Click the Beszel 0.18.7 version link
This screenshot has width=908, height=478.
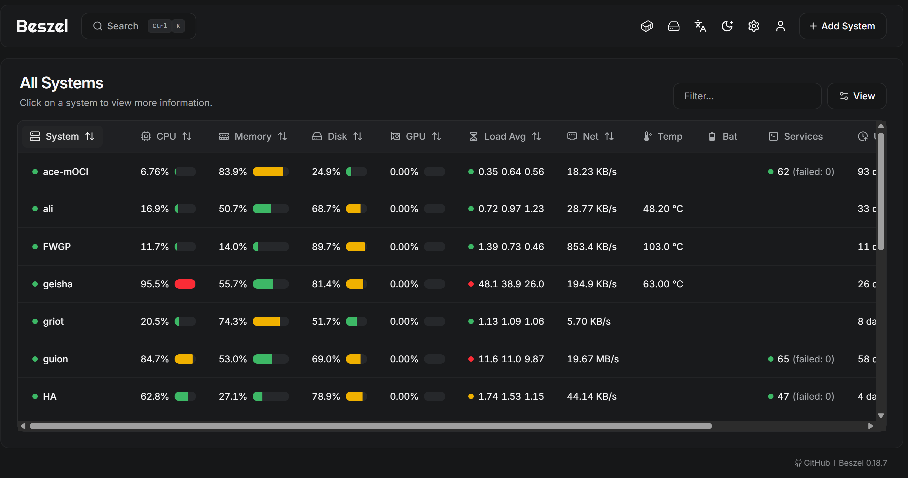click(863, 463)
